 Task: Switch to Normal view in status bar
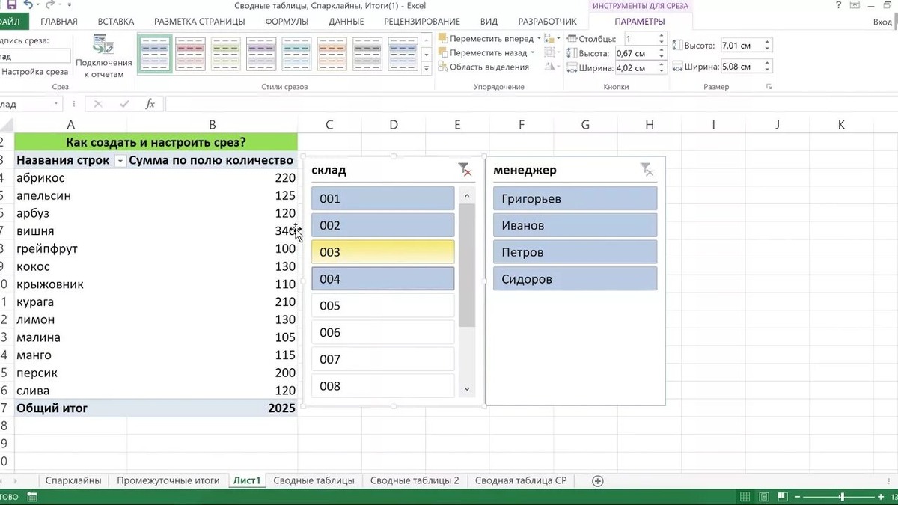tap(745, 497)
